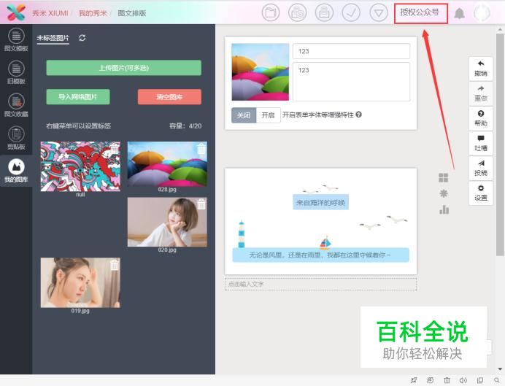The width and height of the screenshot is (505, 386).
Task: Open the 帮助 help button
Action: pos(480,118)
